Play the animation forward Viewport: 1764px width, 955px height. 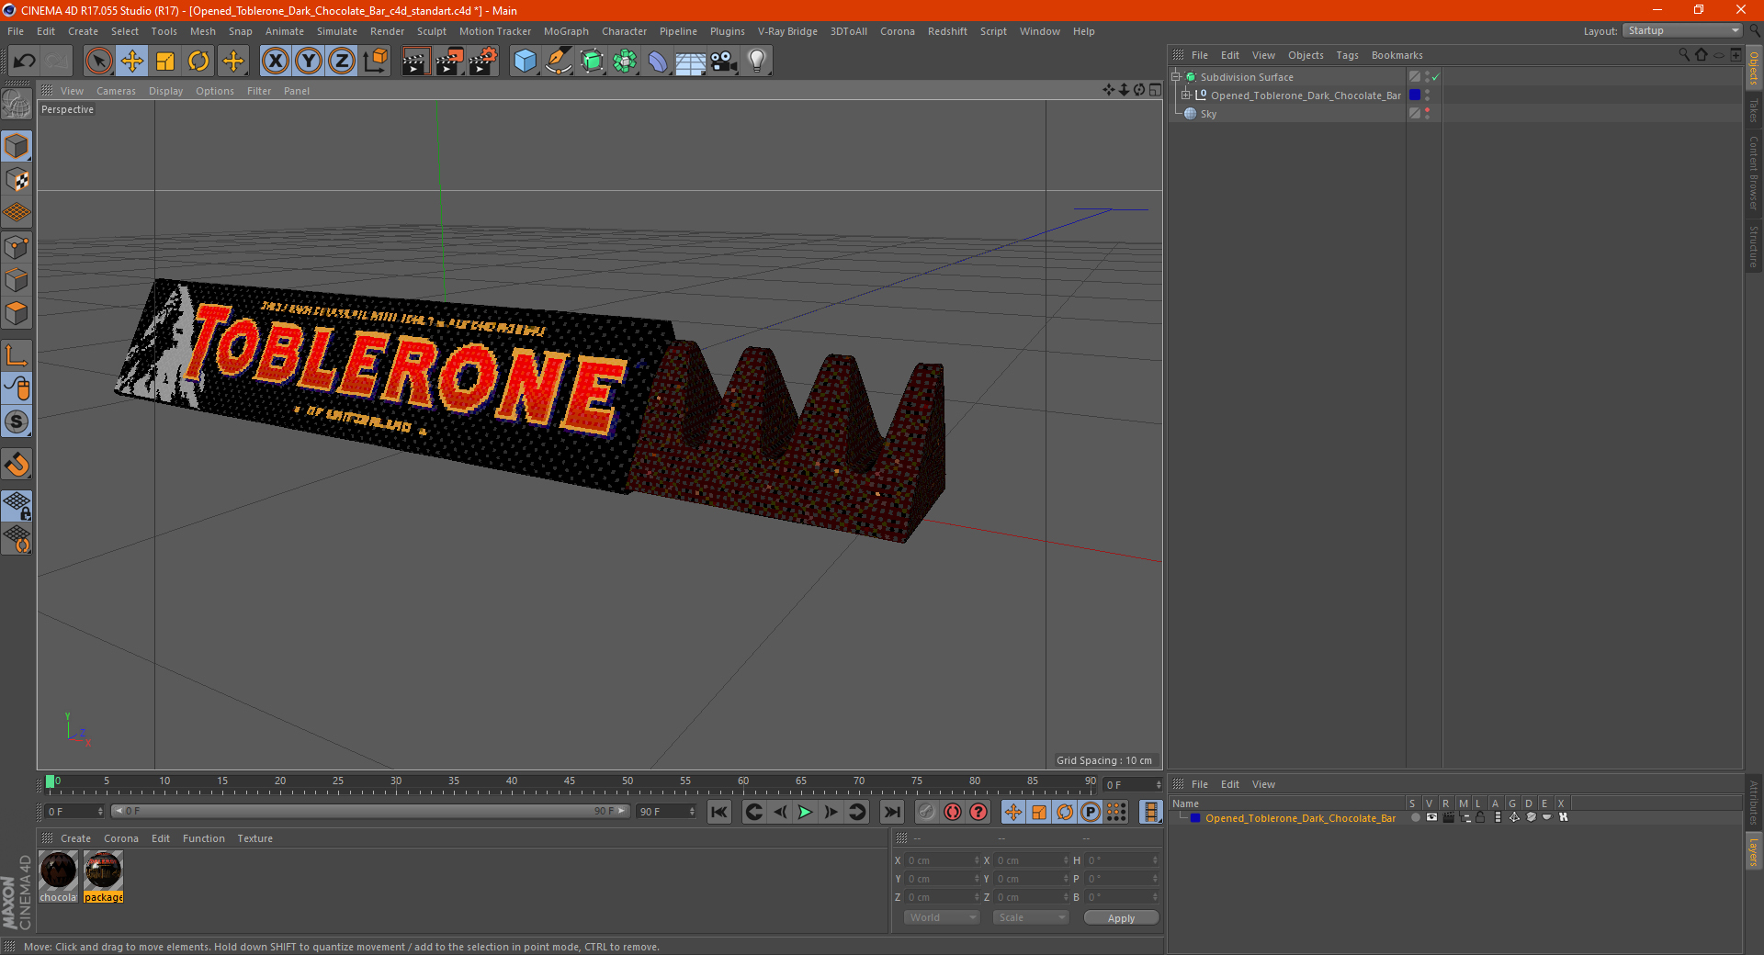805,812
